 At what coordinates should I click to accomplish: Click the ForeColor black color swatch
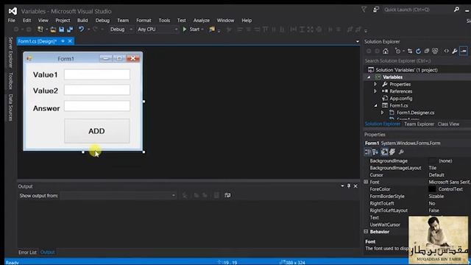click(432, 189)
